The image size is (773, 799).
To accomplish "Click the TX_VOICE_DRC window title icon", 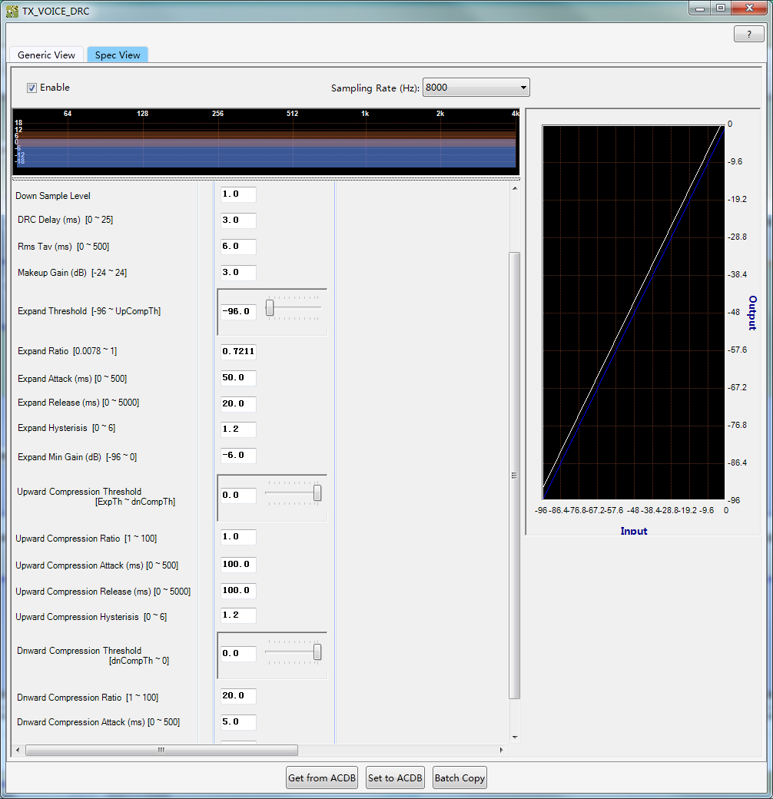I will (12, 11).
